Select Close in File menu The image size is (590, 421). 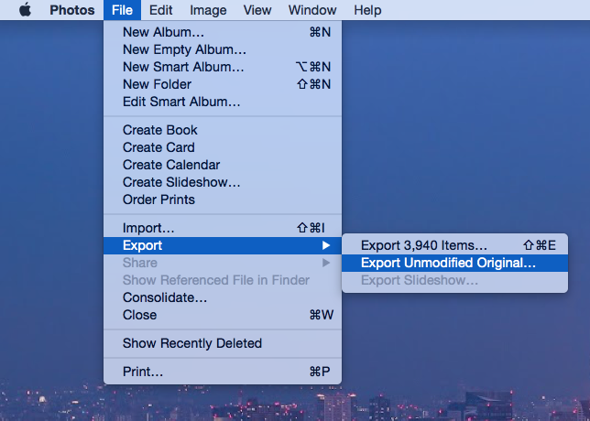[223, 315]
